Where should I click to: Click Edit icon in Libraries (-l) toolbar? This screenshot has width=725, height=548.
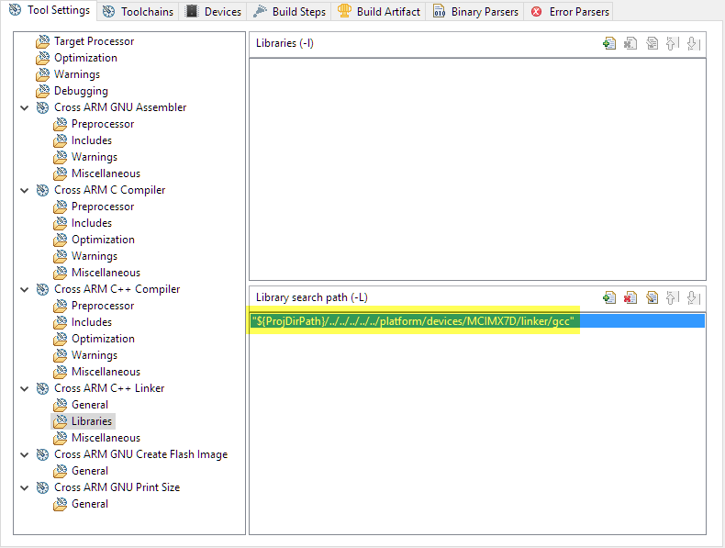(x=652, y=43)
